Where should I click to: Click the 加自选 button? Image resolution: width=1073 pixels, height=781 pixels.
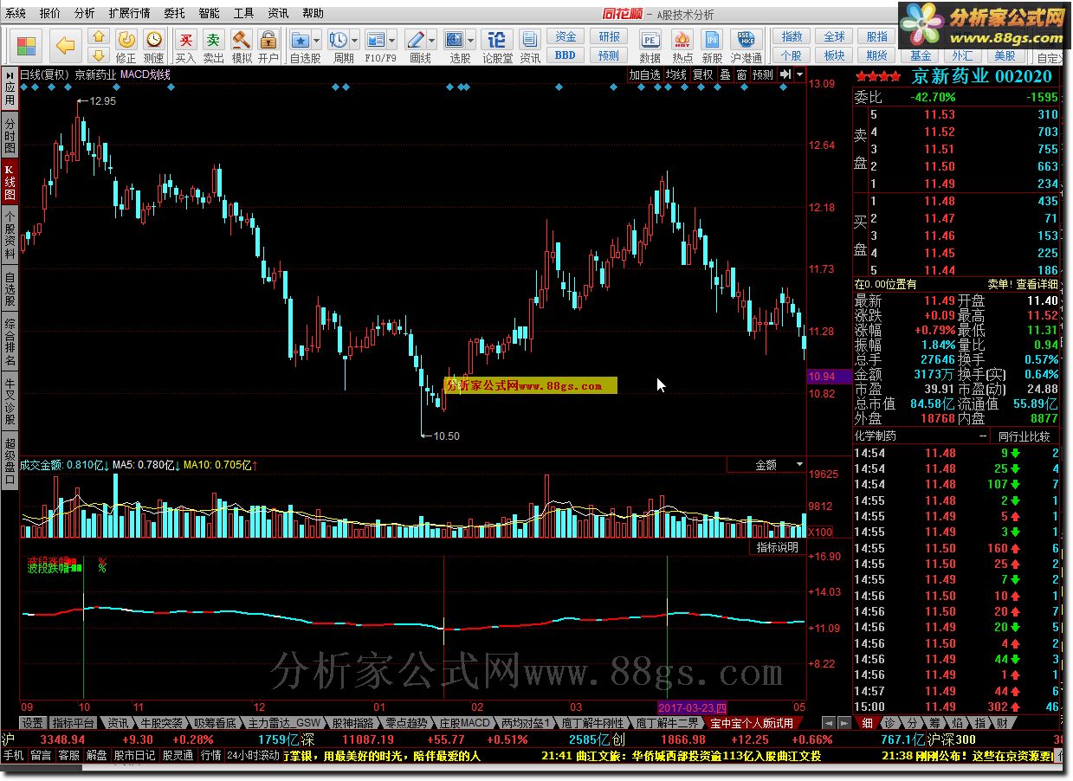tap(644, 74)
